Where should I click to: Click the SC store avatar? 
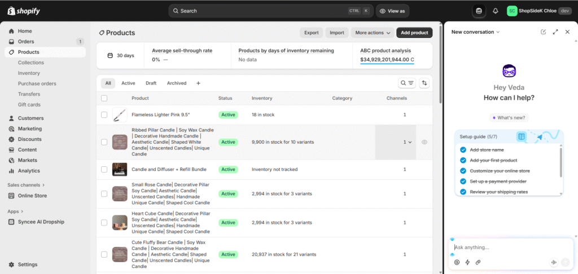[512, 11]
